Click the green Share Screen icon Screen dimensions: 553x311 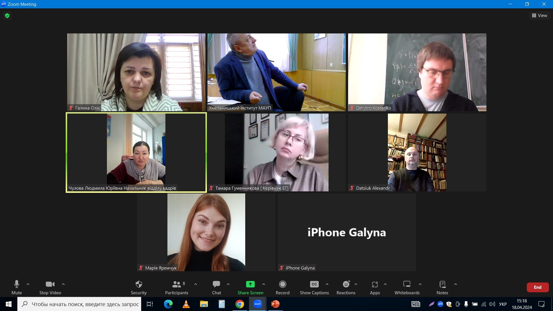click(x=250, y=284)
